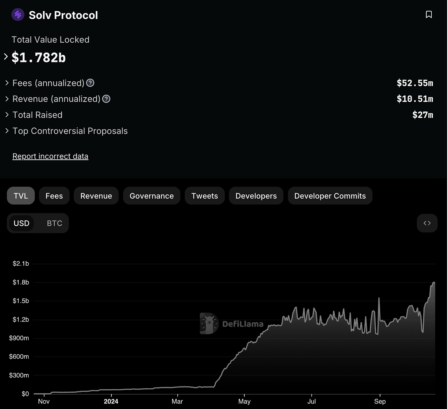Switch to the Revenue chart tab

[96, 196]
